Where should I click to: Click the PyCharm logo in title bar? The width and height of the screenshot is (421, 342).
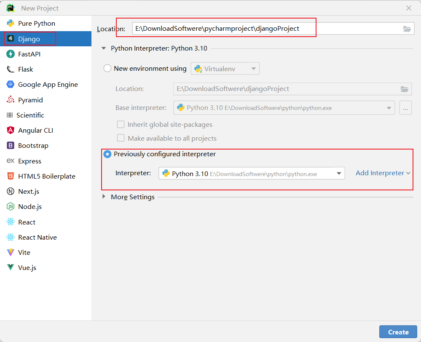(x=11, y=8)
